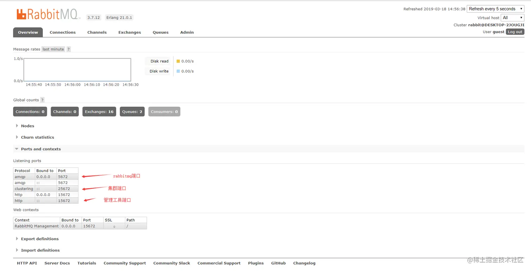This screenshot has width=531, height=271.
Task: Open the Changelog footer link
Action: (x=304, y=263)
